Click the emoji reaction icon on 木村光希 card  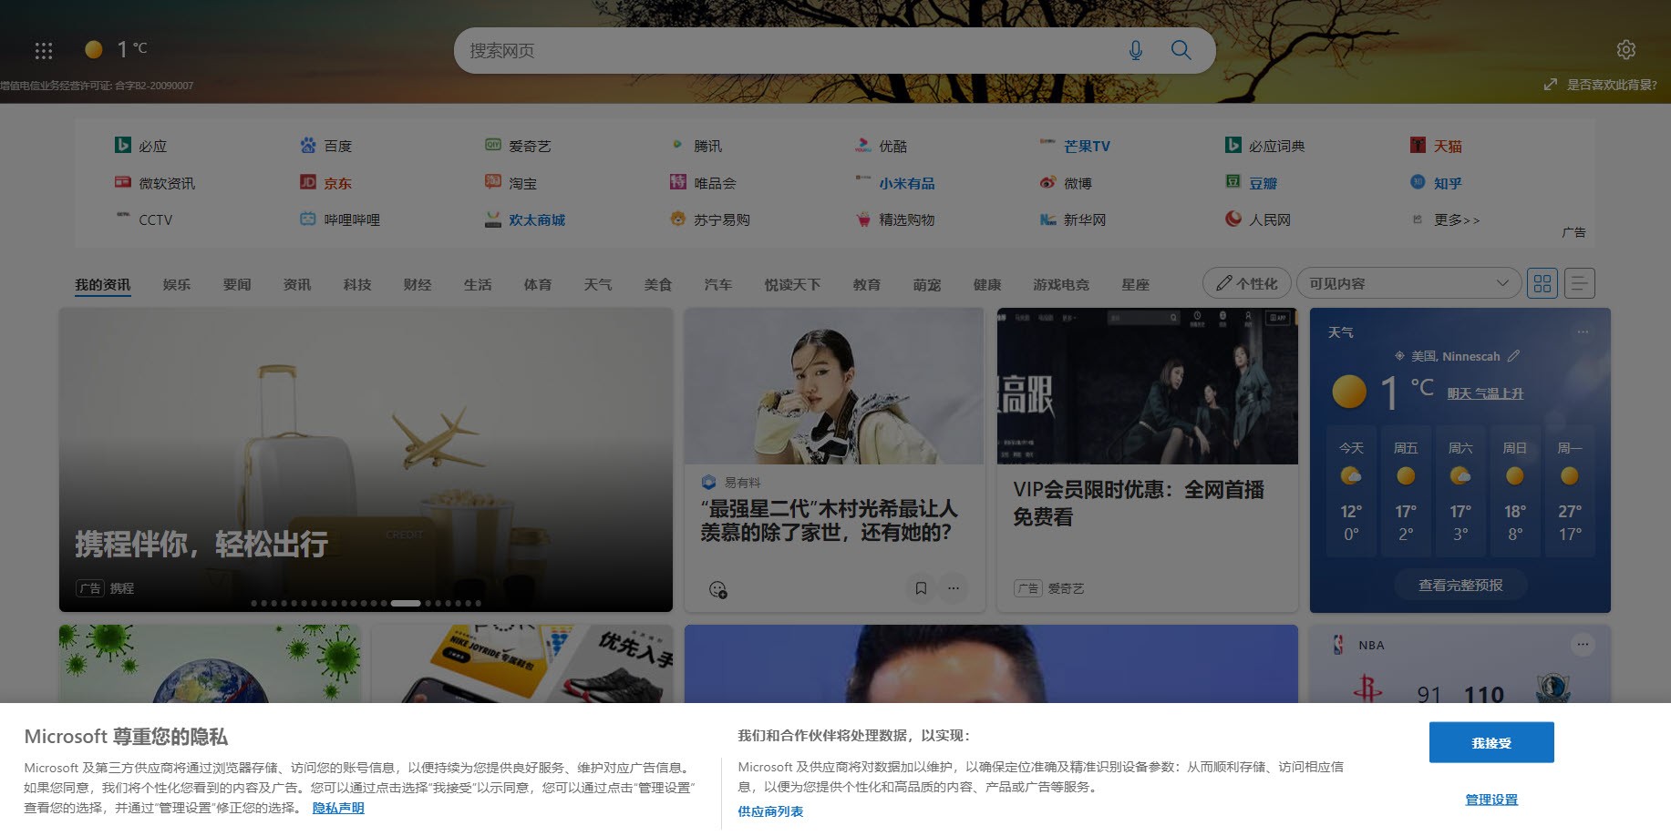pos(718,589)
